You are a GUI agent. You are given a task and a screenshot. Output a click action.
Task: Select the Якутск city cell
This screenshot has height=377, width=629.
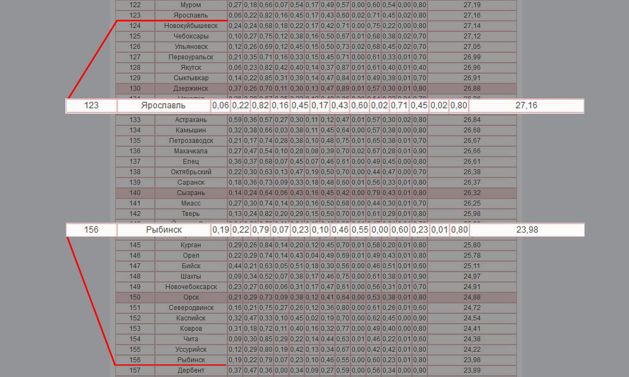(x=191, y=68)
